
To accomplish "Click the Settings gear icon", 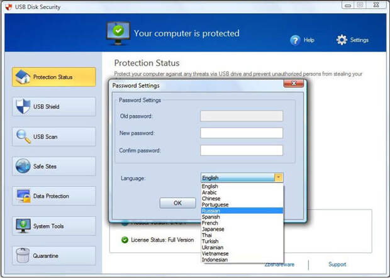I will [x=342, y=40].
